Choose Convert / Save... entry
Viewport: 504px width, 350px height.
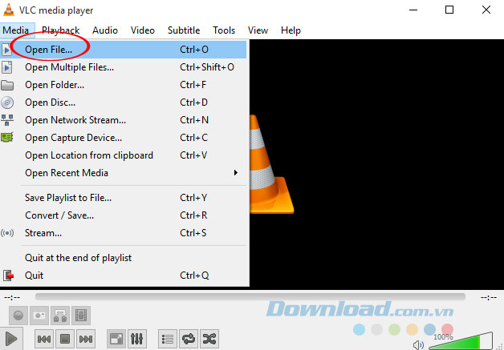pos(123,215)
